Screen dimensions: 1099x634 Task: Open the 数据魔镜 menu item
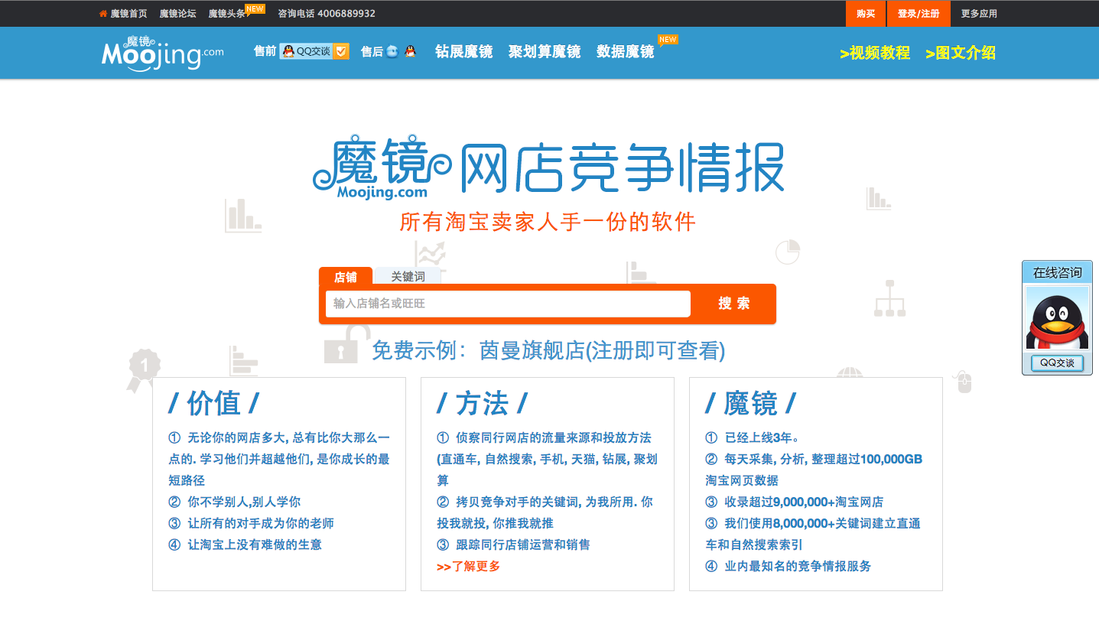pos(626,52)
